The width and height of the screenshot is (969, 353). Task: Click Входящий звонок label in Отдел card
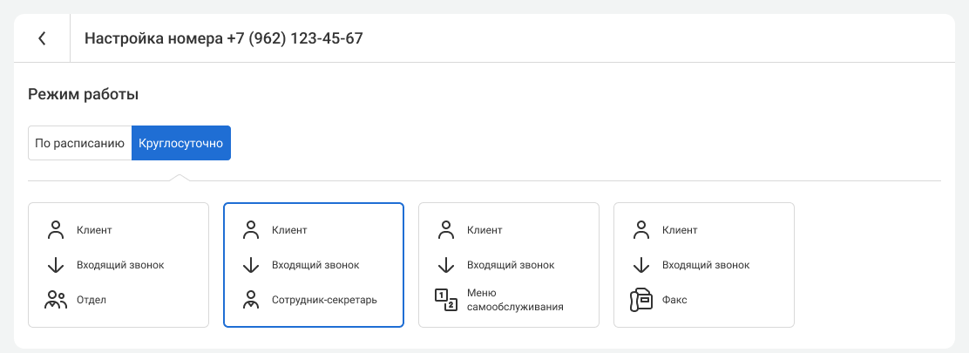coord(120,265)
